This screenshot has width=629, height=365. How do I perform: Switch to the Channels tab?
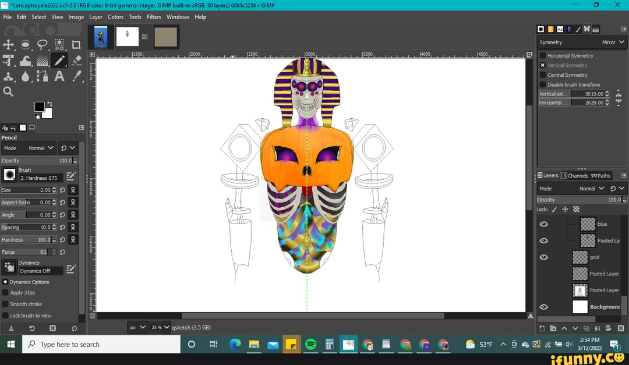tap(575, 175)
